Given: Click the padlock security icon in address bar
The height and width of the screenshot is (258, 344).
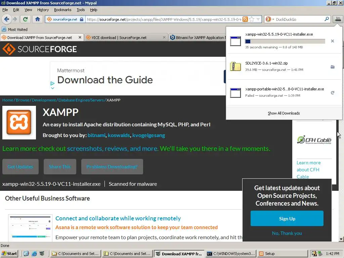Looking at the screenshot, I should (82, 19).
